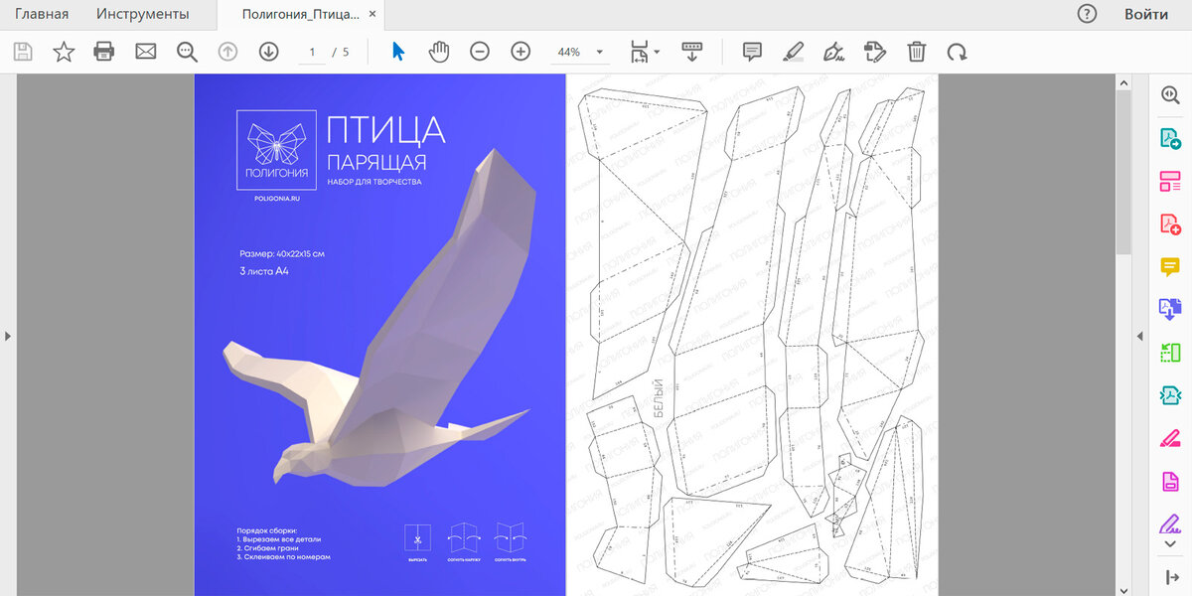The image size is (1192, 596).
Task: Activate the hand pan tool
Action: (x=439, y=52)
